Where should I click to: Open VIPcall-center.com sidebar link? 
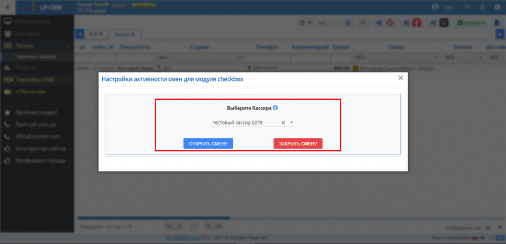click(37, 136)
